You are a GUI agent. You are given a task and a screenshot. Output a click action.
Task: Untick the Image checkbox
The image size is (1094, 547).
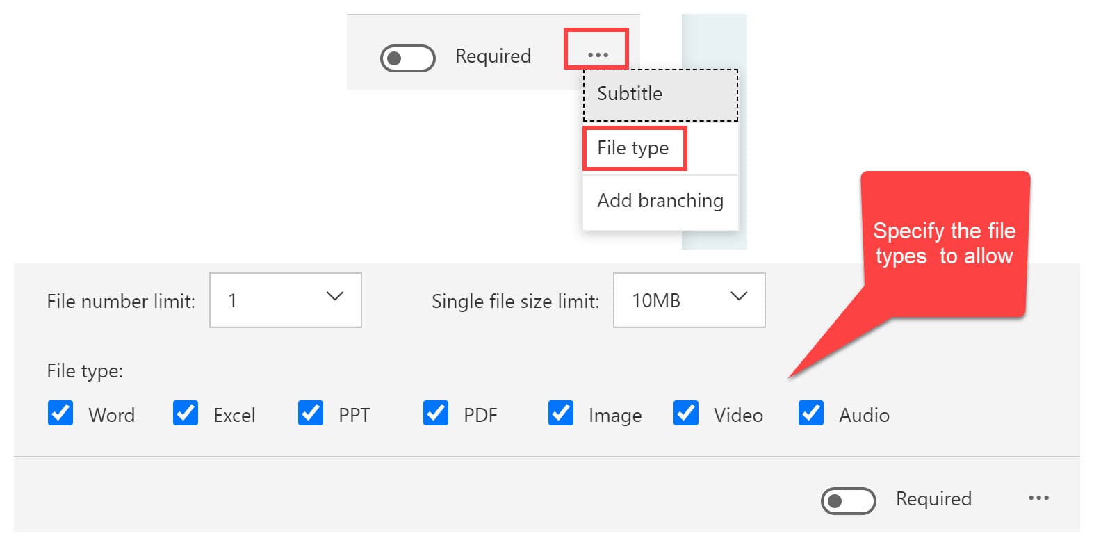click(561, 413)
